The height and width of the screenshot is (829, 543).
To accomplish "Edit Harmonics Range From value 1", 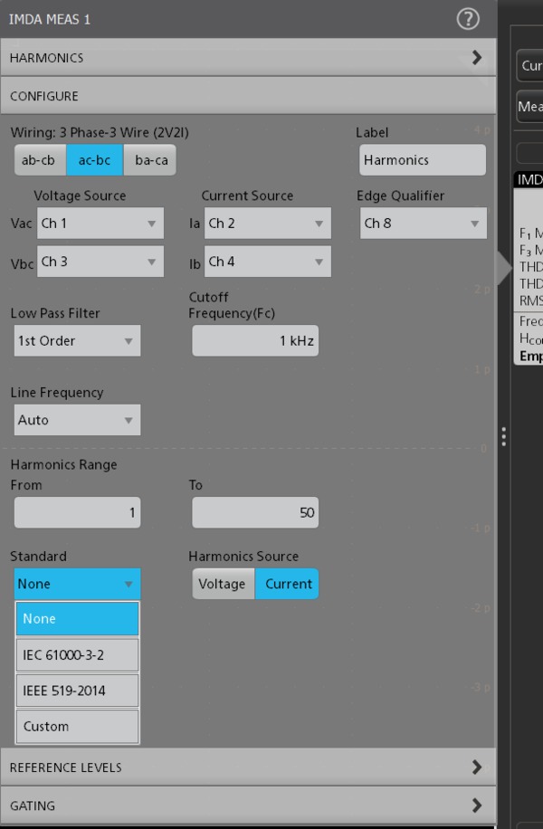I will coord(77,512).
